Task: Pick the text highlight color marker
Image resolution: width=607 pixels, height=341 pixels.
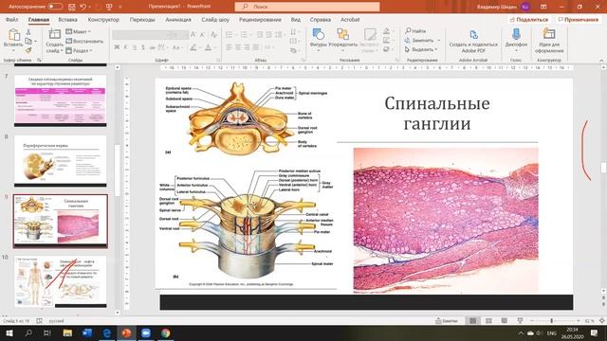Action: pyautogui.click(x=193, y=47)
